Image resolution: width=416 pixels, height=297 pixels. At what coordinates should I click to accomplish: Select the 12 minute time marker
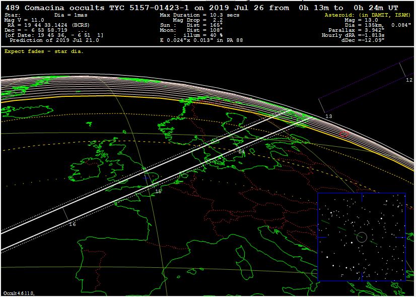click(409, 80)
